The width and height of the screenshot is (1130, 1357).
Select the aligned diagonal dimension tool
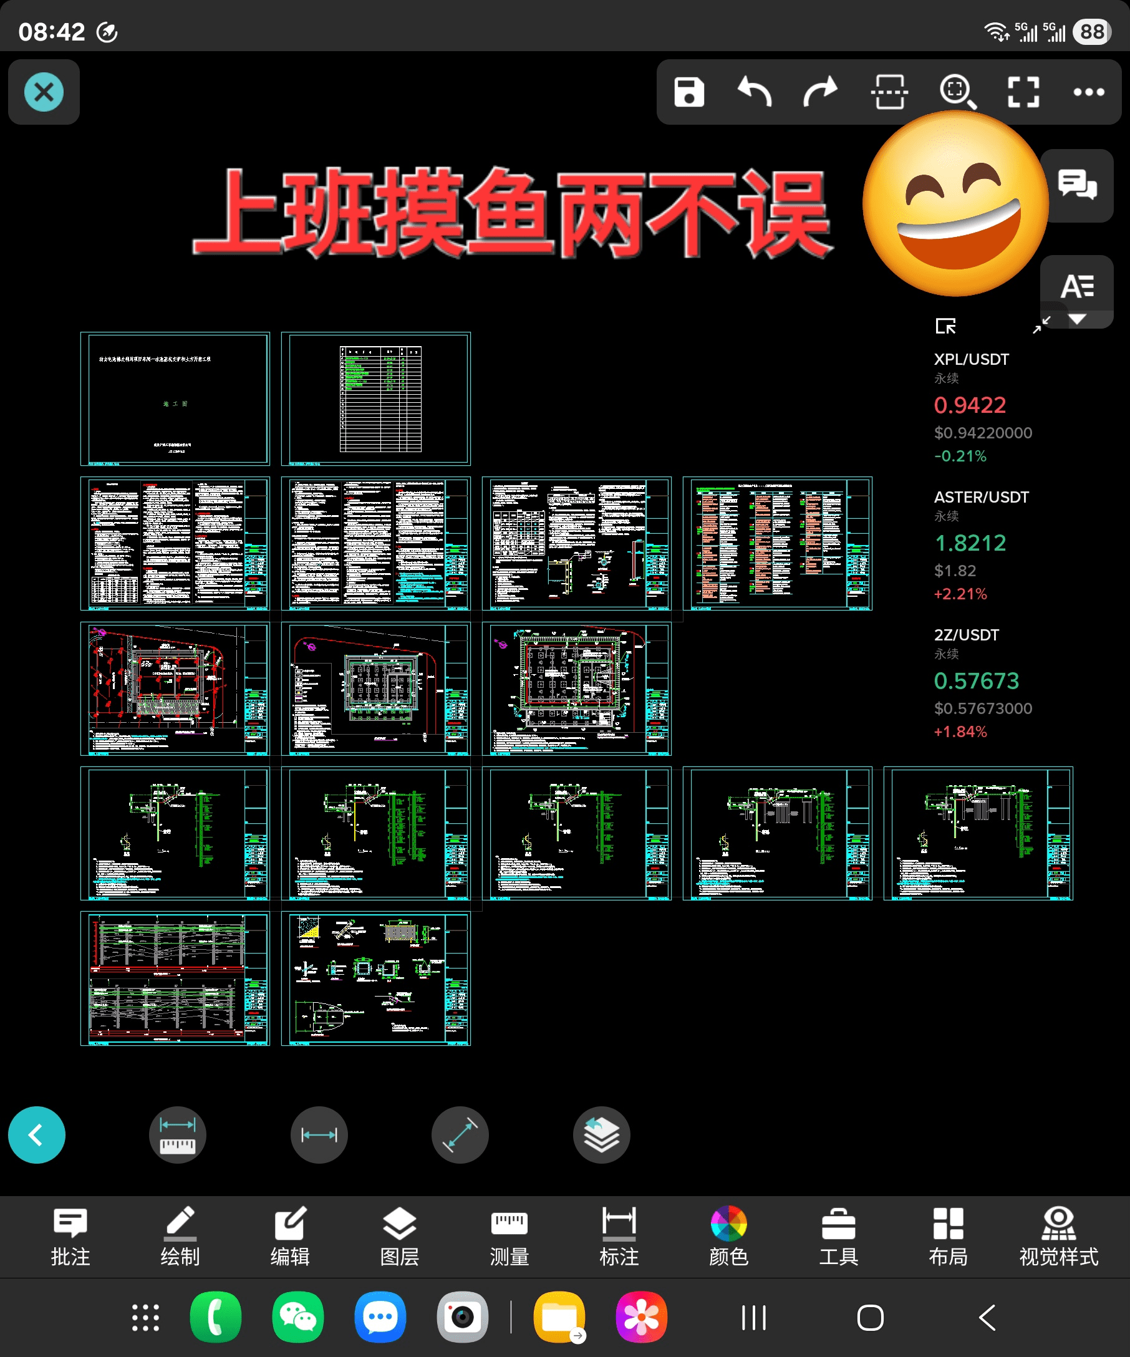coord(460,1135)
